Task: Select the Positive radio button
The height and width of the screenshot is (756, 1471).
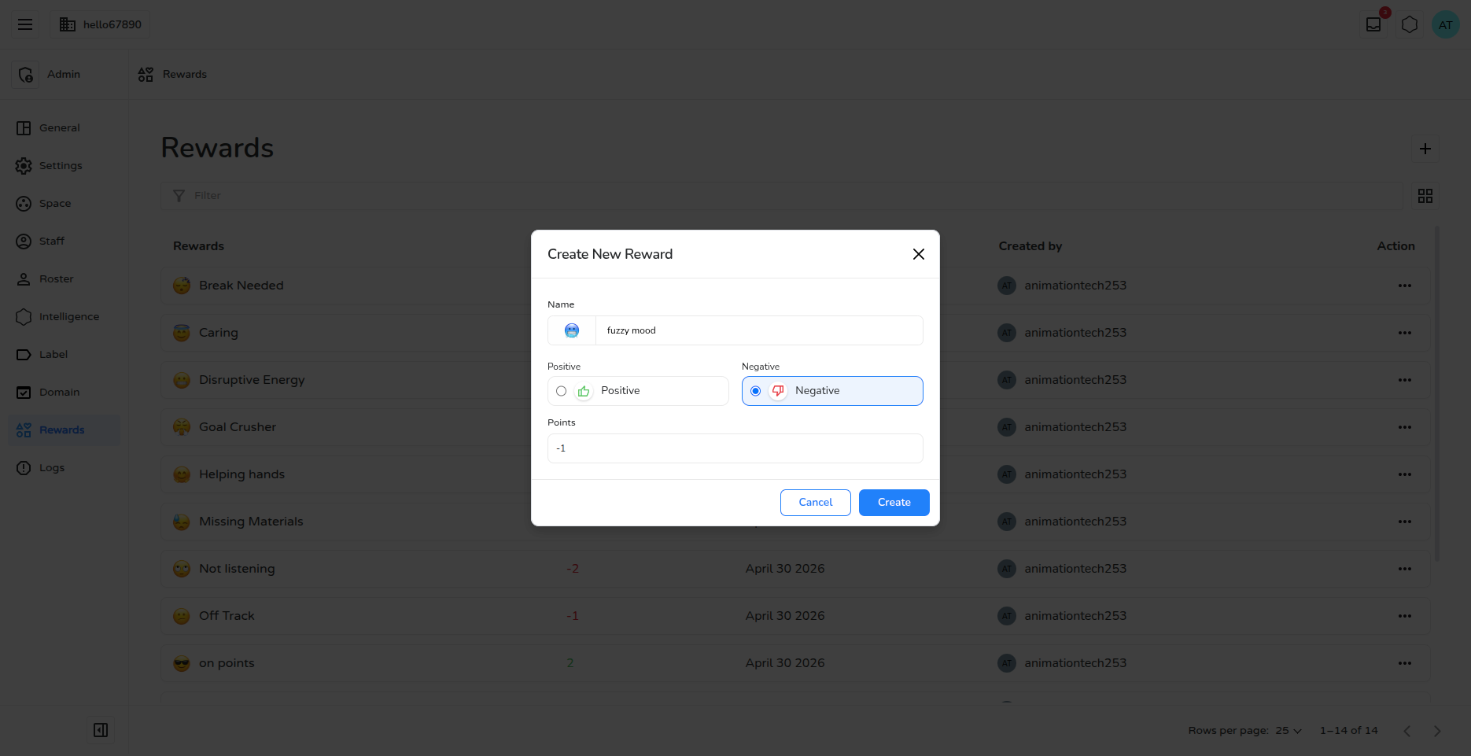Action: pos(561,391)
